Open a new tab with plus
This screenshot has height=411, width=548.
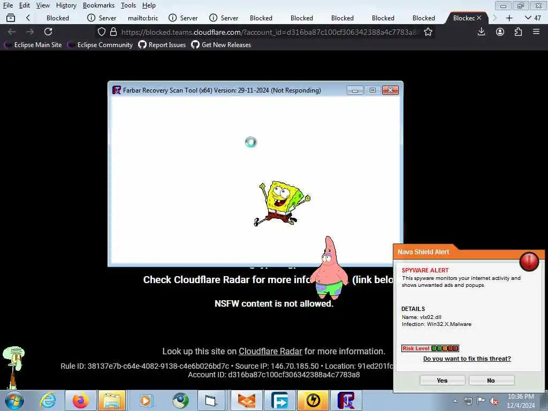click(x=509, y=18)
